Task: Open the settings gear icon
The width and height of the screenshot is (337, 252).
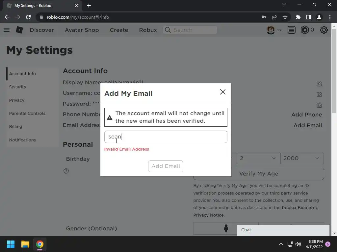Action: pyautogui.click(x=324, y=30)
